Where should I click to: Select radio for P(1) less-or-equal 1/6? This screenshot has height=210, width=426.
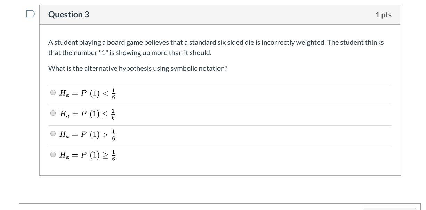tap(53, 113)
